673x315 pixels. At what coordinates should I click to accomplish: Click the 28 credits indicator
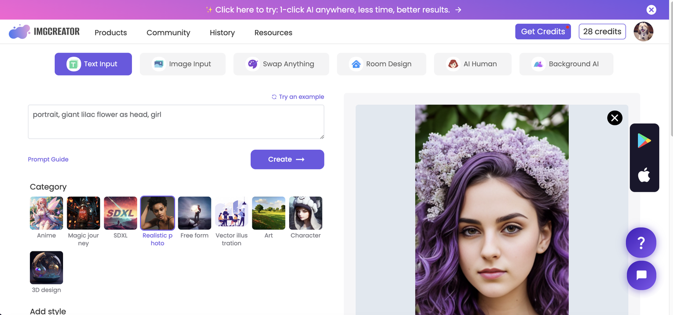pyautogui.click(x=602, y=31)
